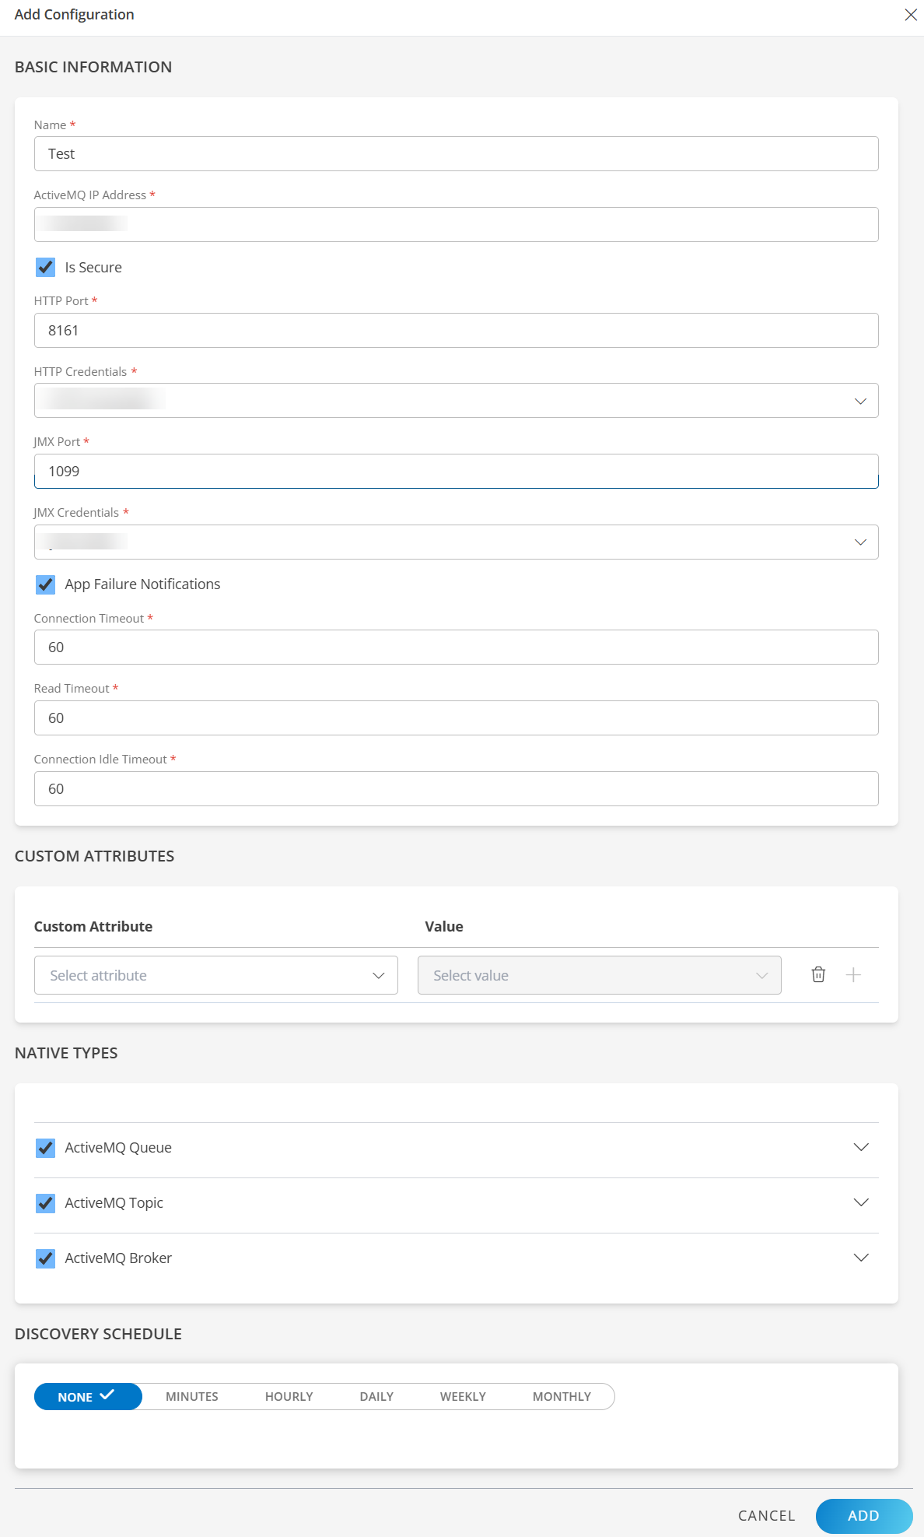Open the Select value dropdown
Image resolution: width=924 pixels, height=1537 pixels.
click(600, 975)
